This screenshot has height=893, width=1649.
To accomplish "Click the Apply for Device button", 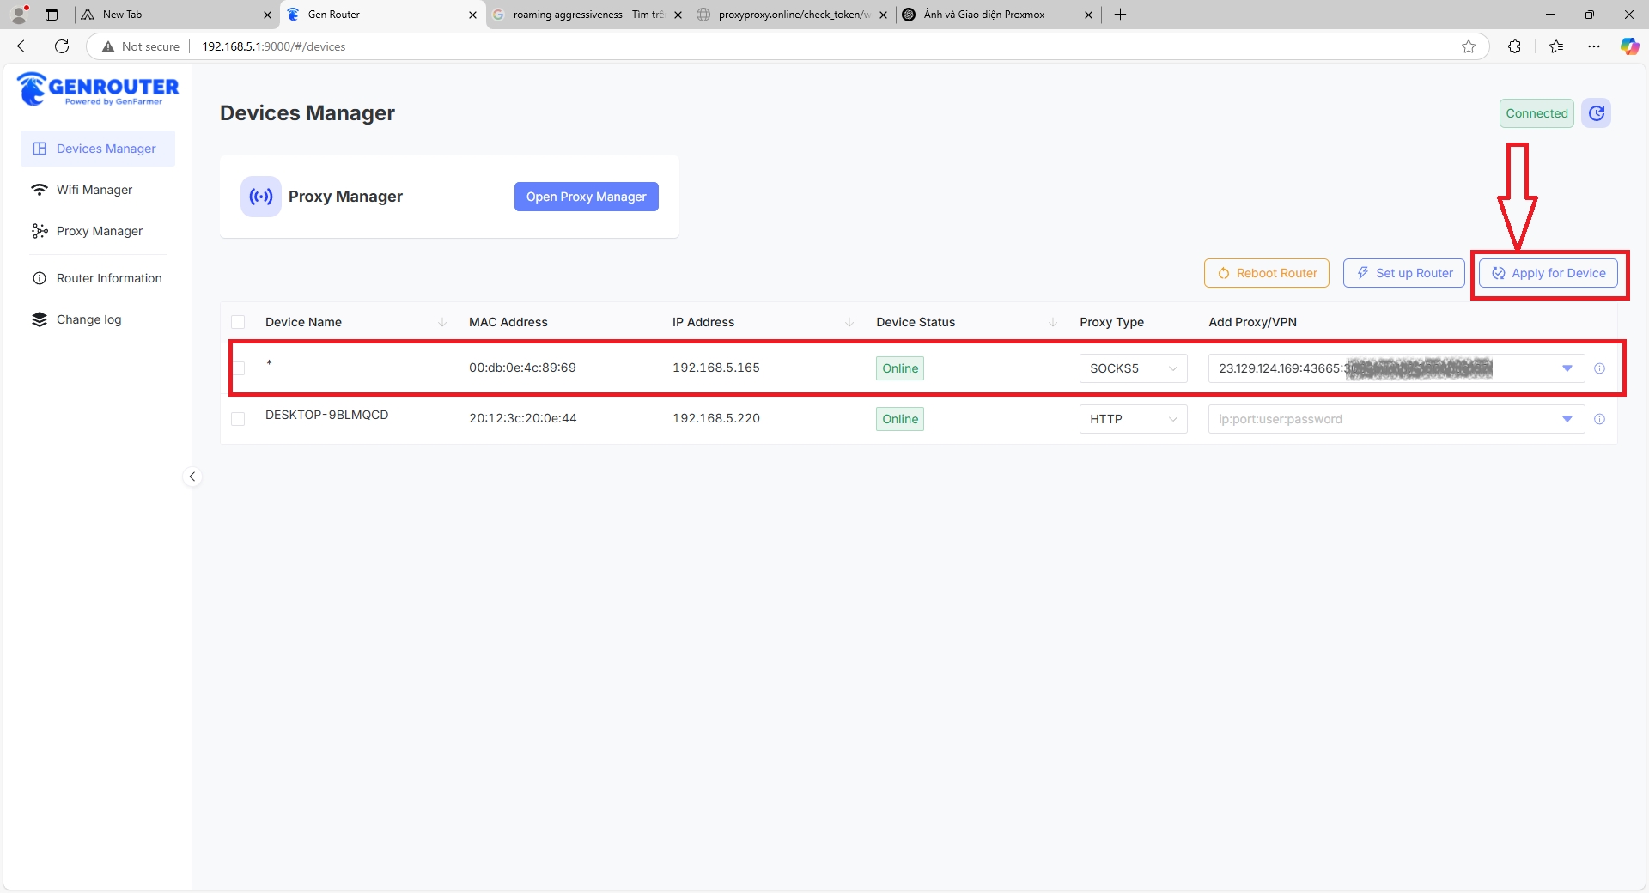I will coord(1549,273).
